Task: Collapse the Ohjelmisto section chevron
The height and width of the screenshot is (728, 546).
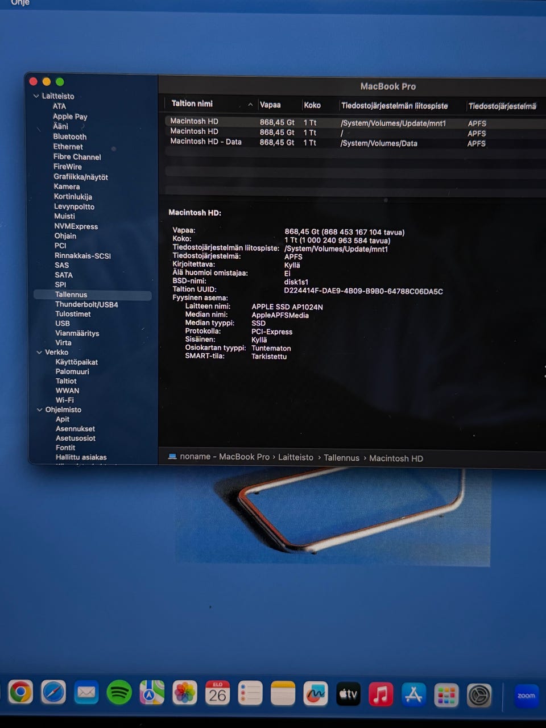Action: 40,409
